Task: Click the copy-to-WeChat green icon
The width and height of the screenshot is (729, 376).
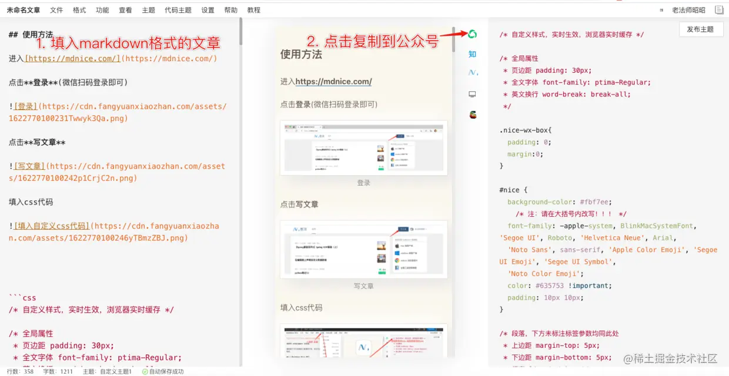Action: coord(472,34)
